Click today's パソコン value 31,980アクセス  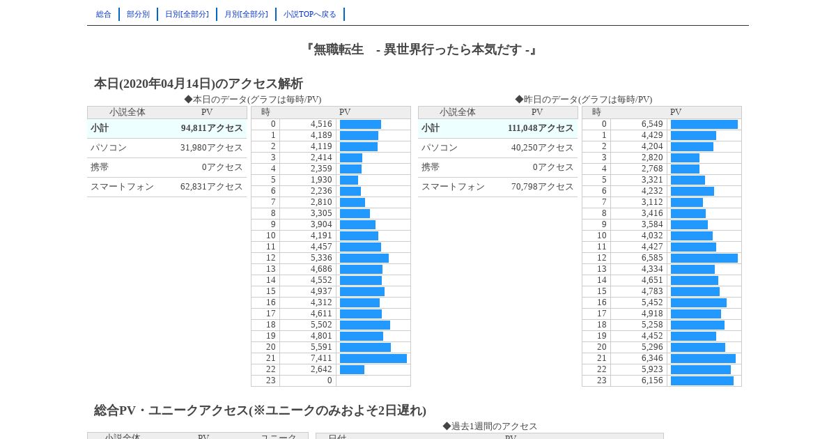tap(212, 148)
